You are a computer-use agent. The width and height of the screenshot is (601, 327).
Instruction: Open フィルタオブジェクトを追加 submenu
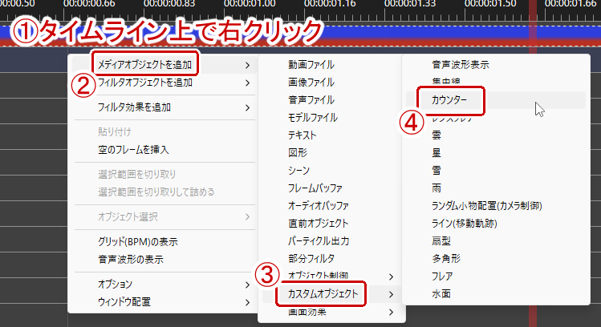(x=163, y=83)
